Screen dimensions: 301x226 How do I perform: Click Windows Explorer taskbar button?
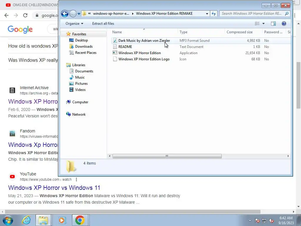[44, 220]
